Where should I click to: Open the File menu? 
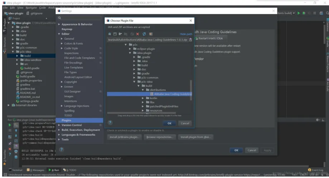5,8
